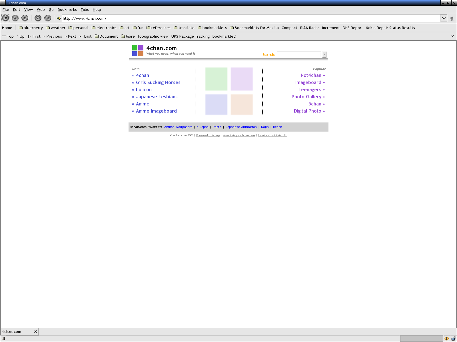Click the green faded square in page center

[216, 79]
